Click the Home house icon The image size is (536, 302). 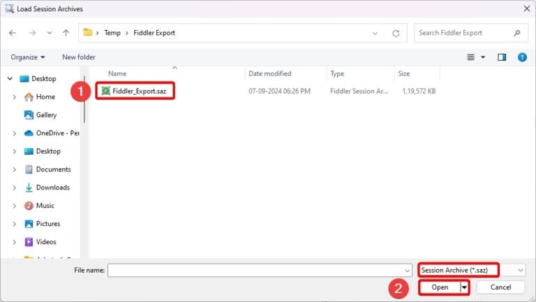coord(29,97)
